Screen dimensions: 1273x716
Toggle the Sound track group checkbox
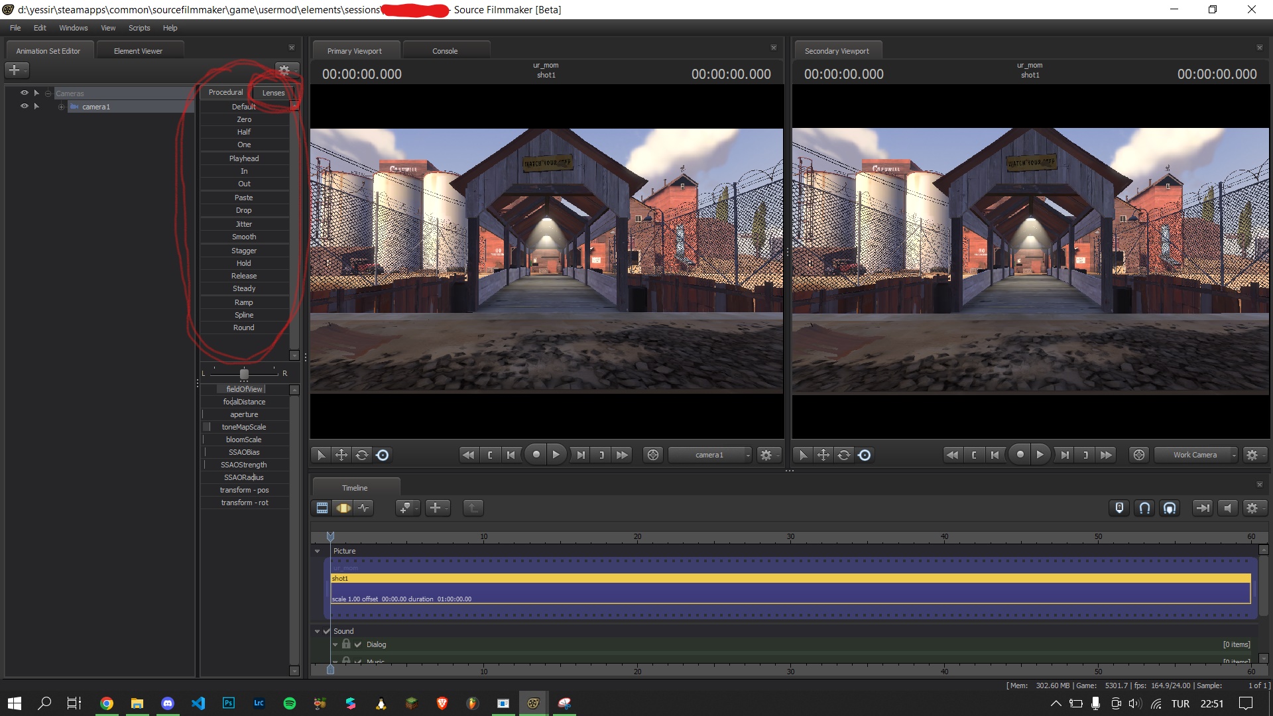(x=326, y=631)
